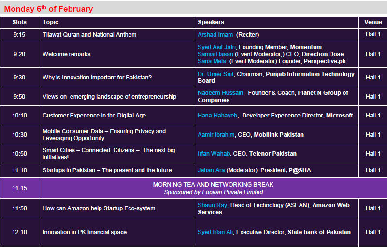Click the Monday 6th of February heading

tap(48, 9)
